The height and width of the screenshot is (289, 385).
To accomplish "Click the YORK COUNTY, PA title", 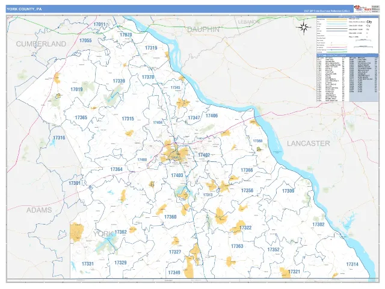I will [x=24, y=9].
